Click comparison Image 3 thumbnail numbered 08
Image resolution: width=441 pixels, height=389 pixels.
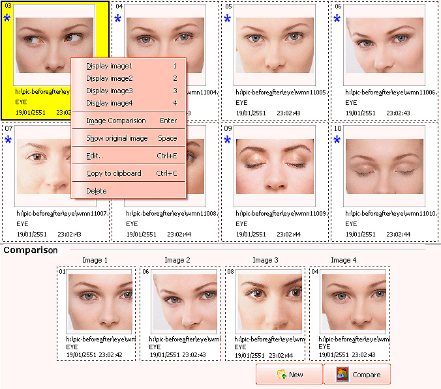point(269,302)
